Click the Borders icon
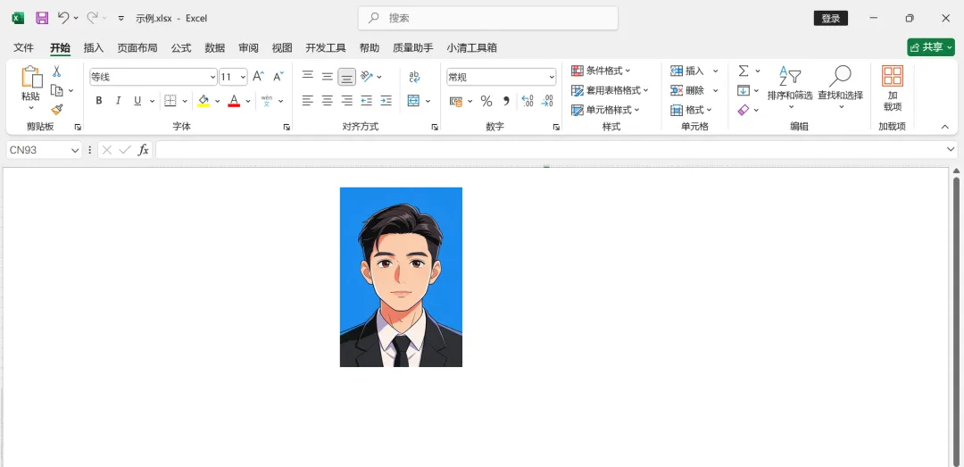The image size is (964, 467). (x=170, y=101)
